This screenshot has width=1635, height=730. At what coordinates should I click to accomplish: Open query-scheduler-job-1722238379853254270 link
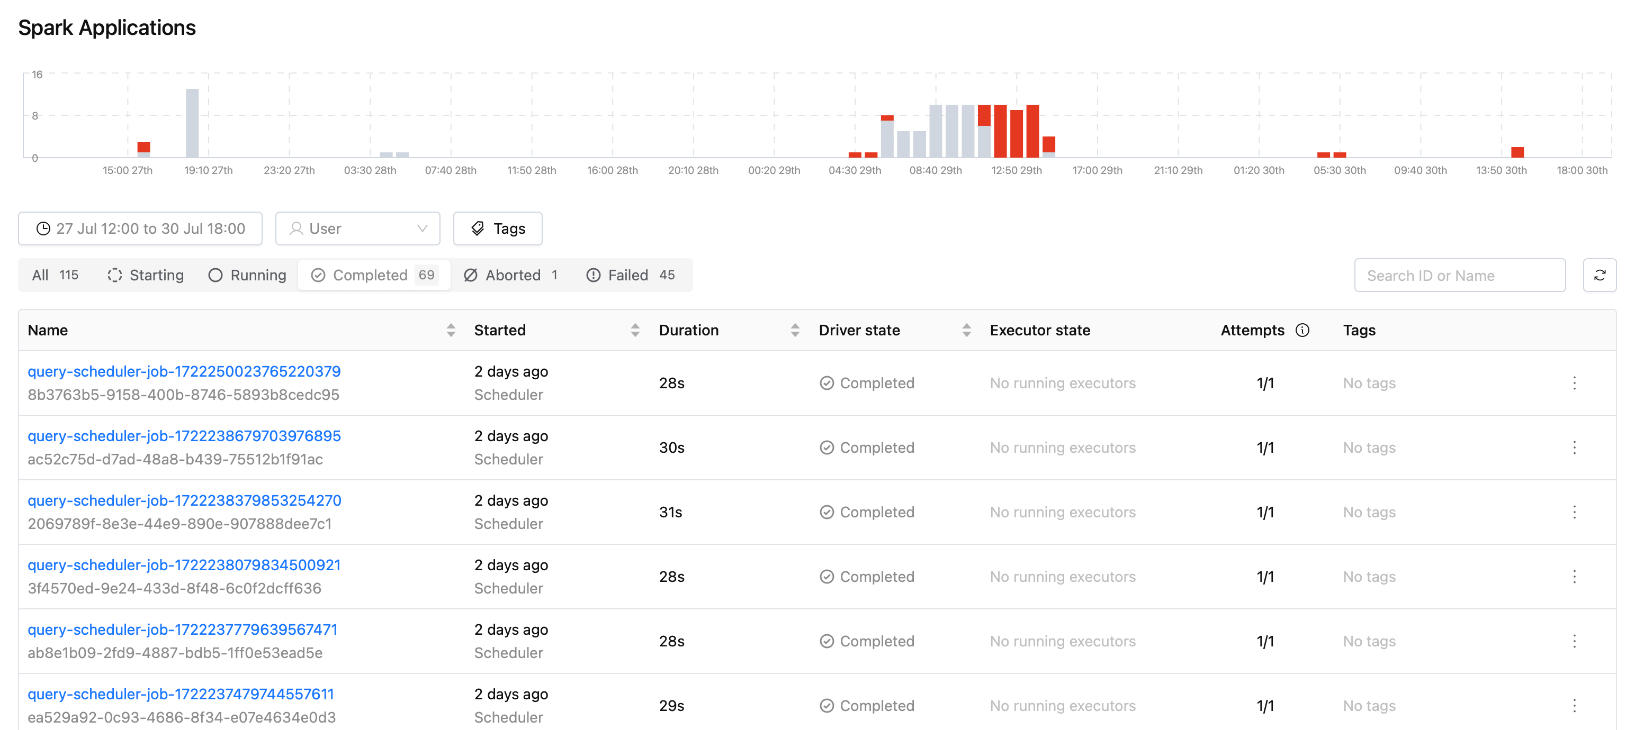[x=185, y=500]
